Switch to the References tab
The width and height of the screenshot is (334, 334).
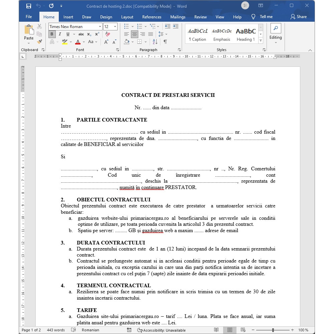point(152,17)
